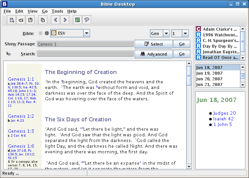Click the new document toolbar icon
249x178 pixels.
(x=12, y=20)
